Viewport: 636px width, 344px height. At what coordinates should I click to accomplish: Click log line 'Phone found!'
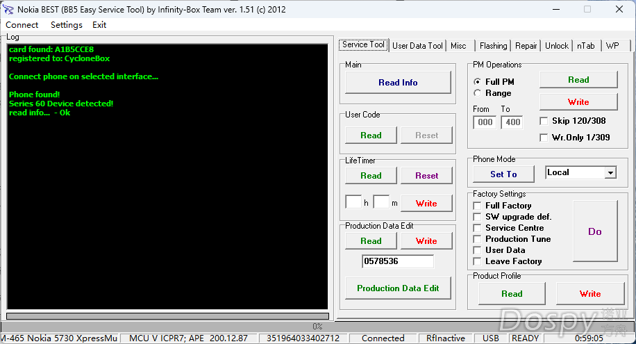pyautogui.click(x=34, y=95)
